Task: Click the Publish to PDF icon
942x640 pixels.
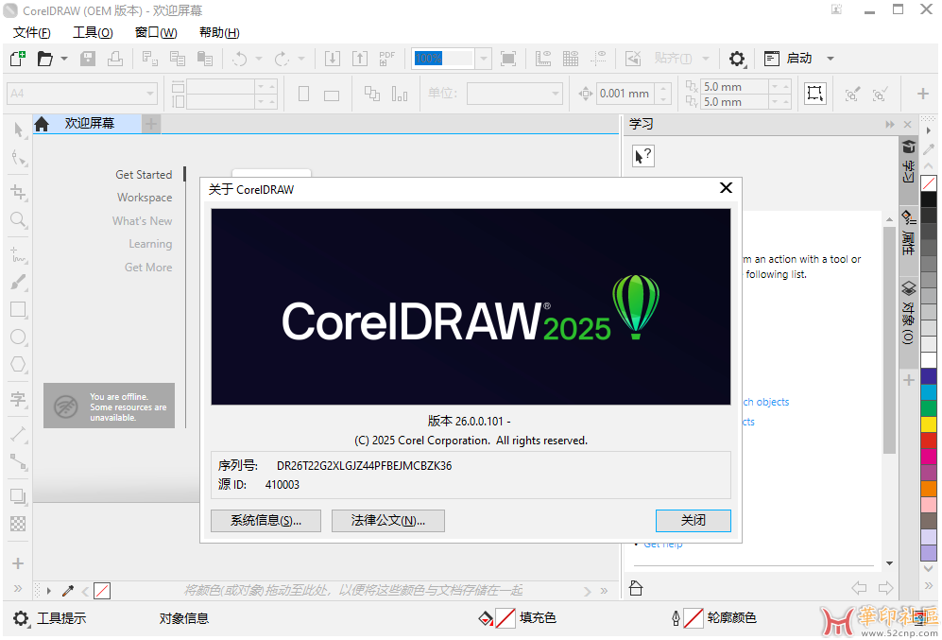Action: click(x=386, y=59)
